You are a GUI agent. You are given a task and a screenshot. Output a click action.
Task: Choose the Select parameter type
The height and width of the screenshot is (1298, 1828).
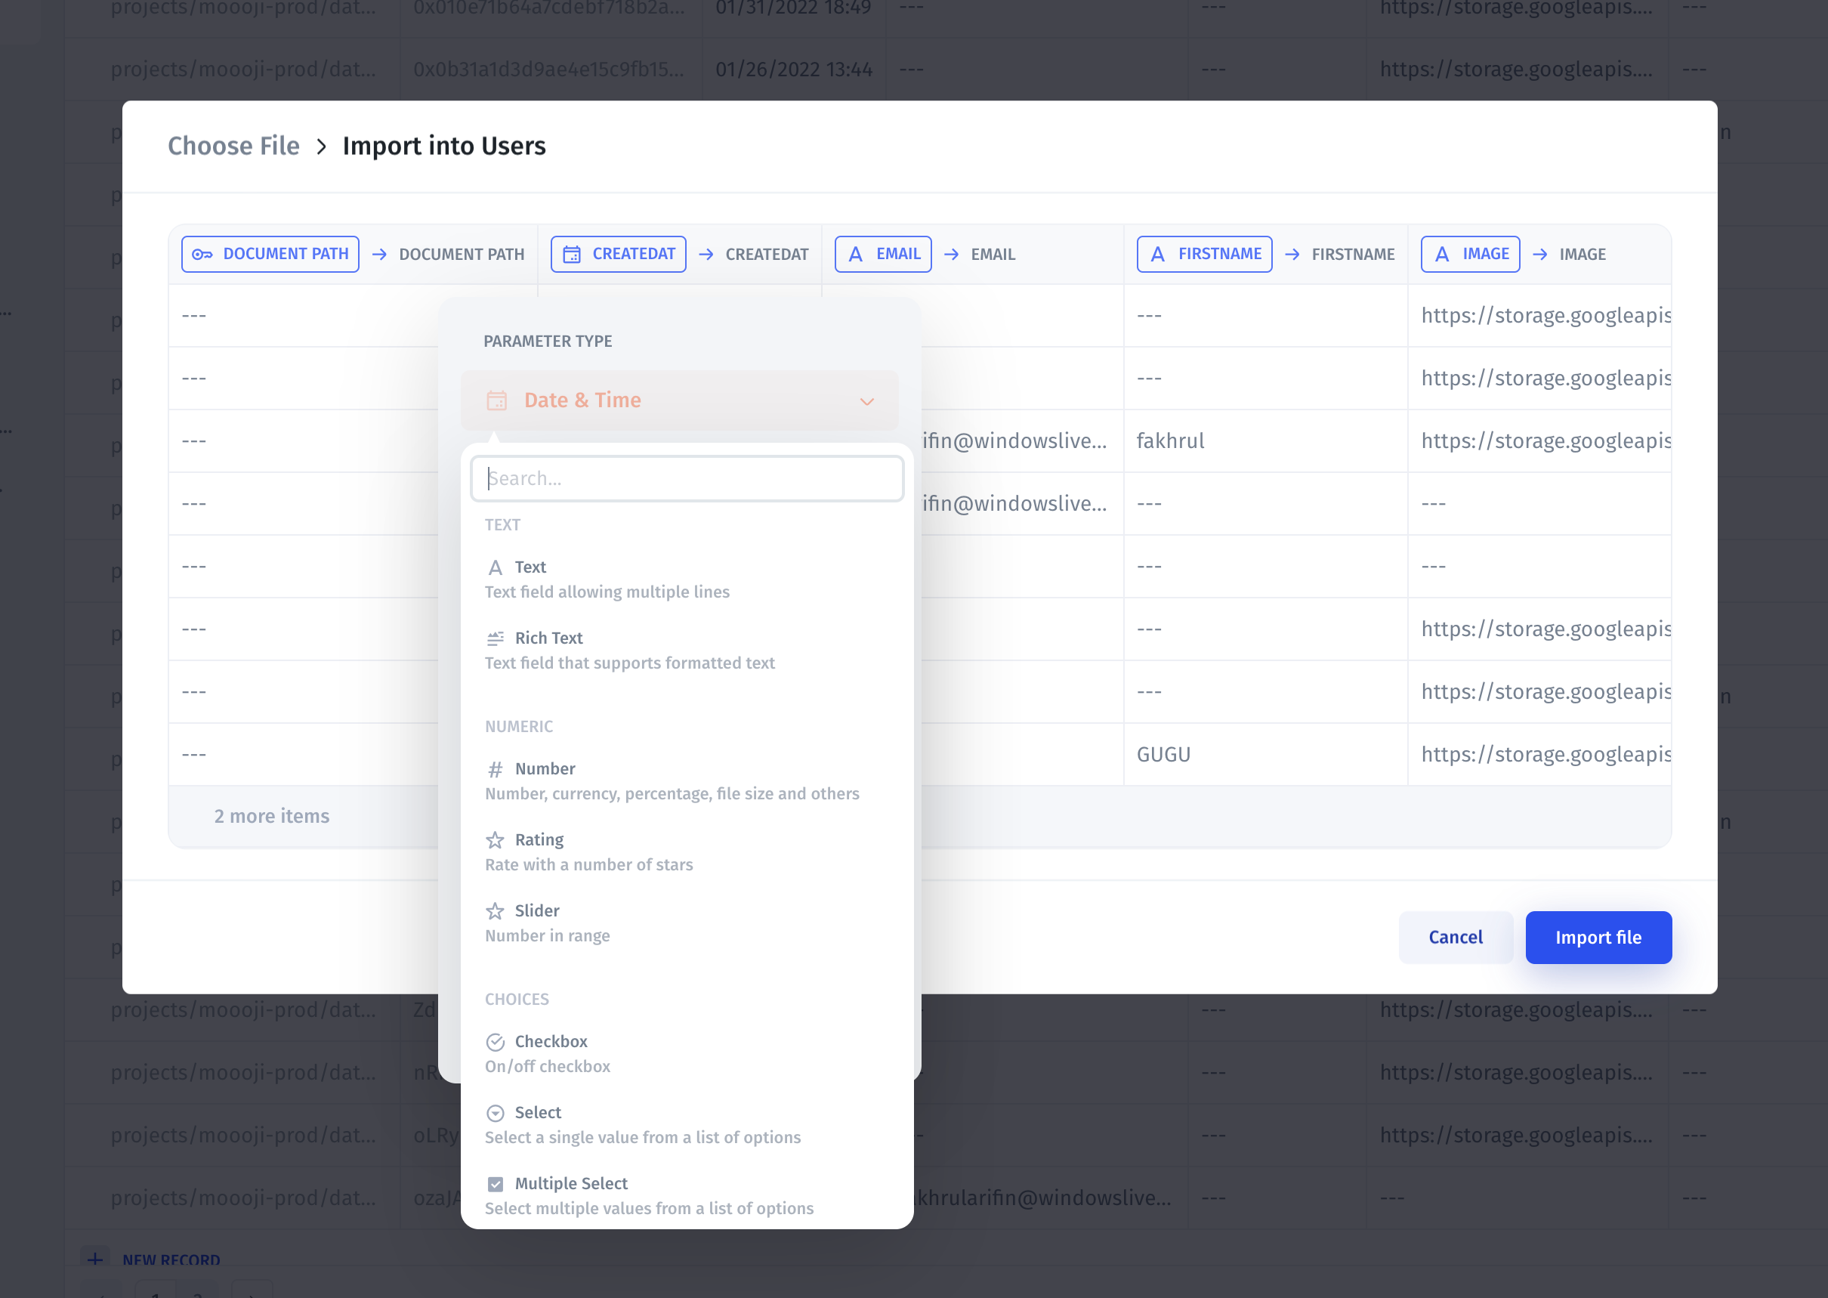pyautogui.click(x=687, y=1125)
